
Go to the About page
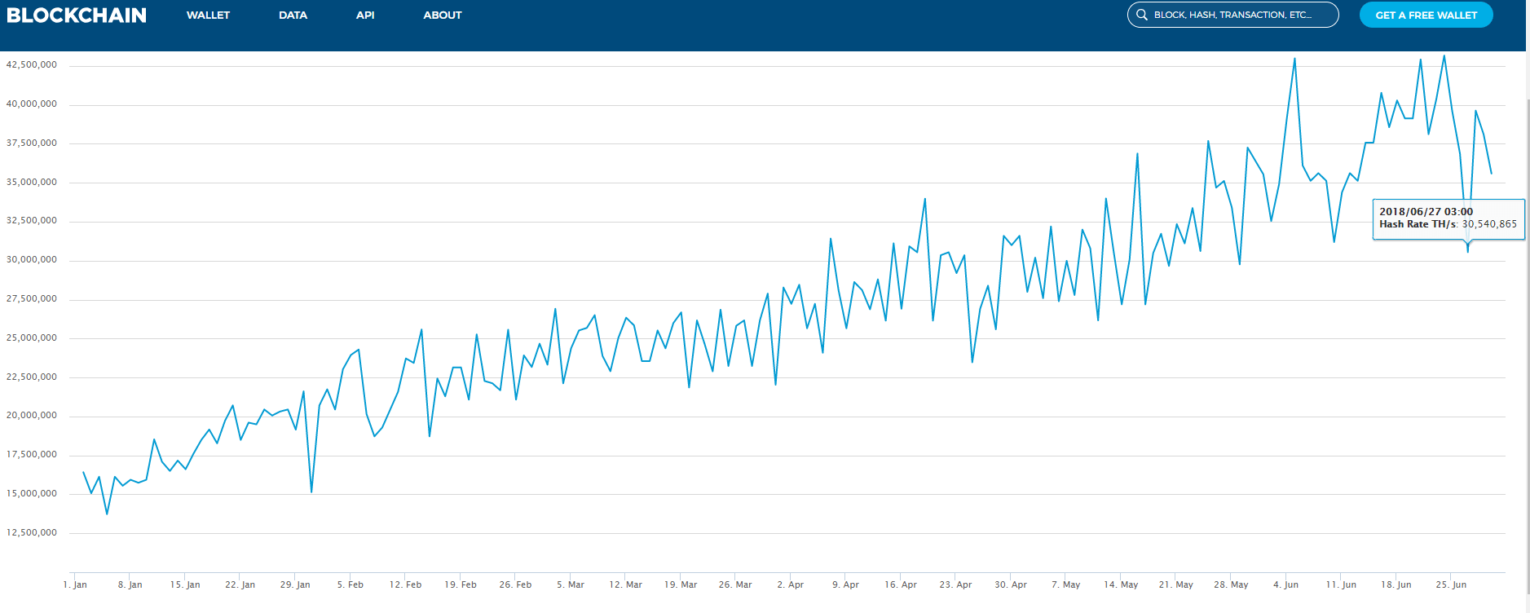click(442, 15)
